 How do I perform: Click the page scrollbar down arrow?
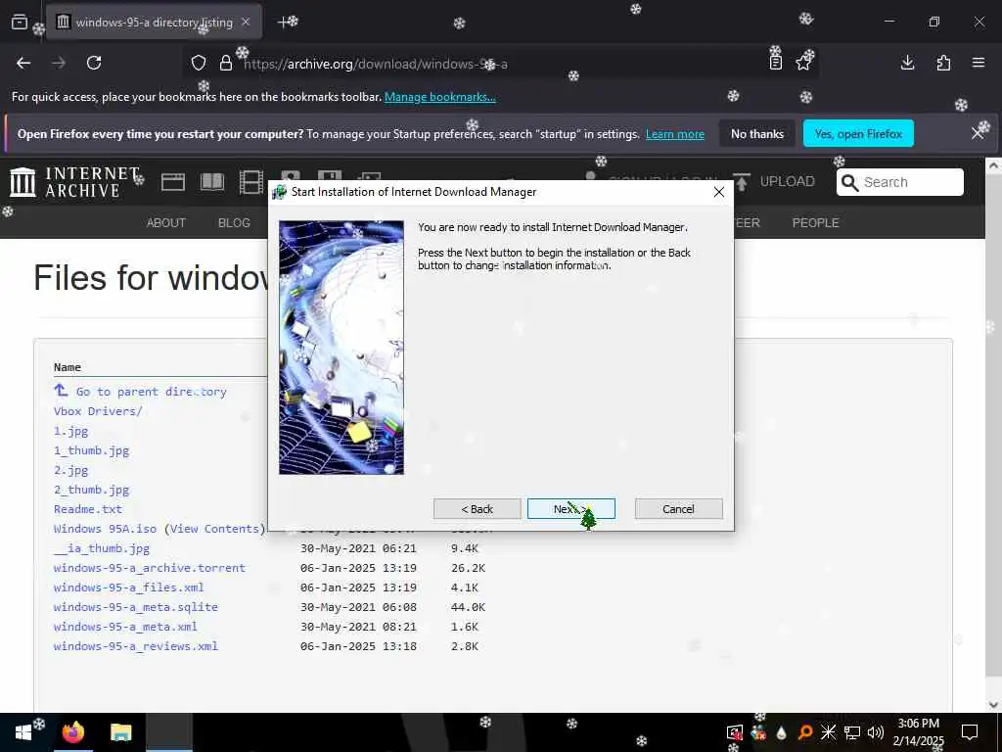(x=993, y=704)
